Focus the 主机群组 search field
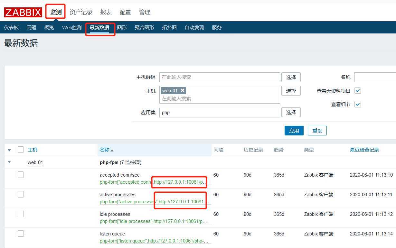 tap(220, 77)
